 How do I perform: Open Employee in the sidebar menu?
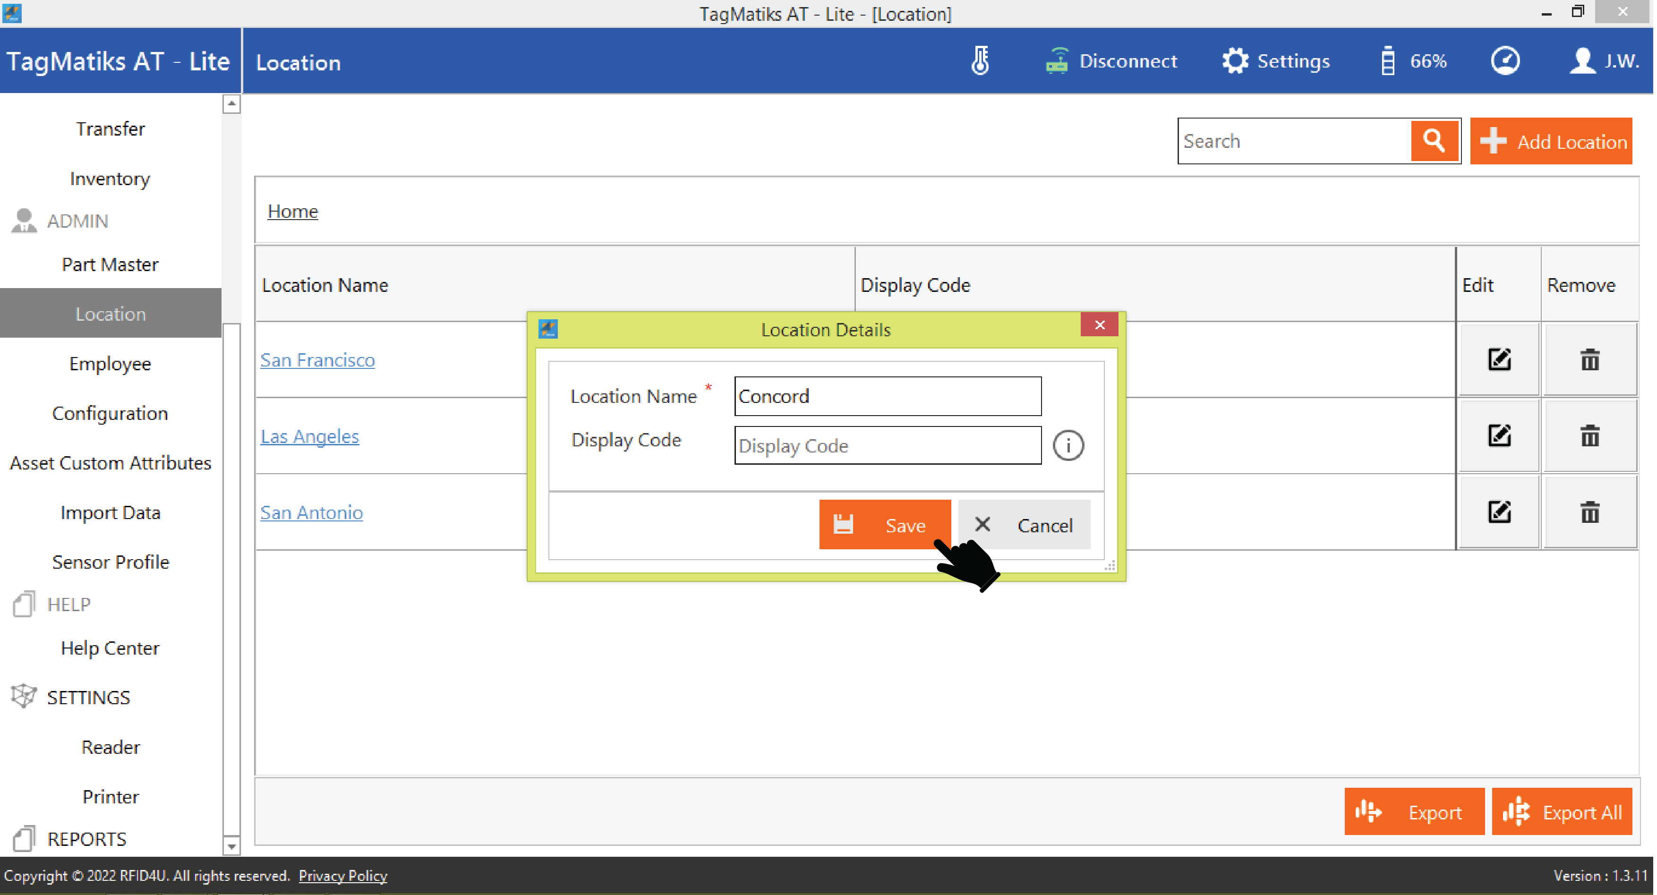tap(110, 364)
